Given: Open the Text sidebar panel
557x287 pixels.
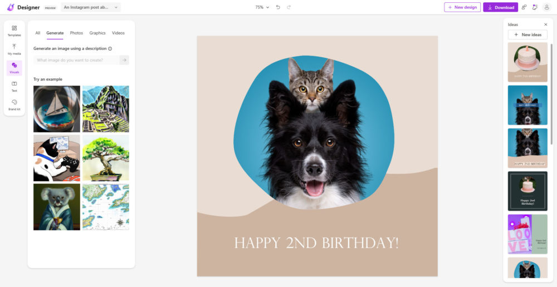Looking at the screenshot, I should (14, 87).
